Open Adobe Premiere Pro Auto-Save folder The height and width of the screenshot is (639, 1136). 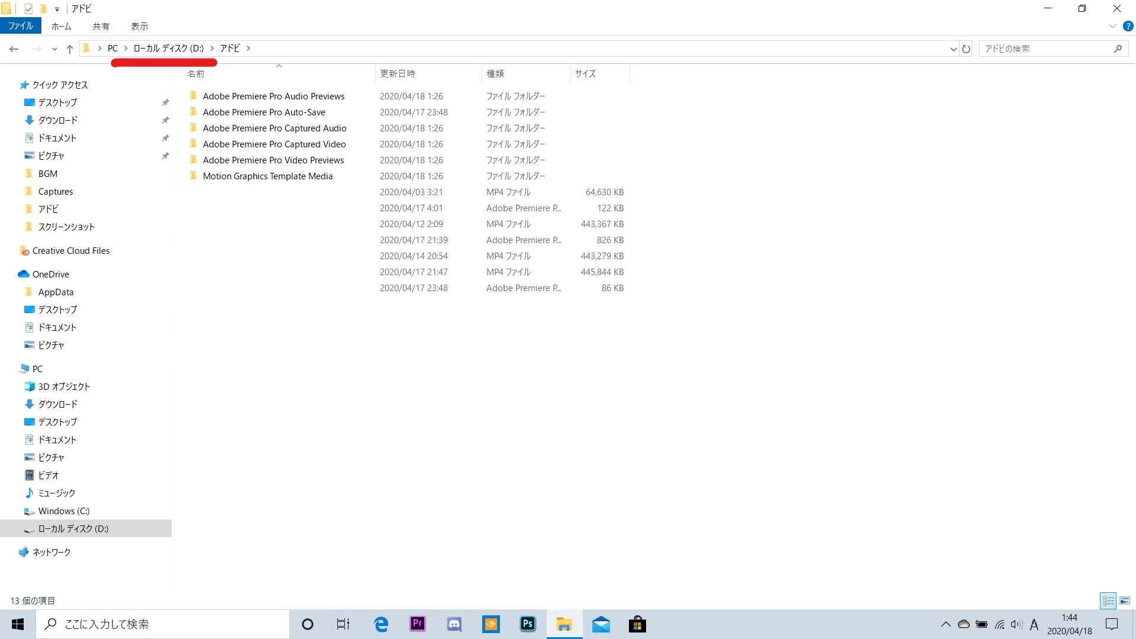pyautogui.click(x=264, y=112)
